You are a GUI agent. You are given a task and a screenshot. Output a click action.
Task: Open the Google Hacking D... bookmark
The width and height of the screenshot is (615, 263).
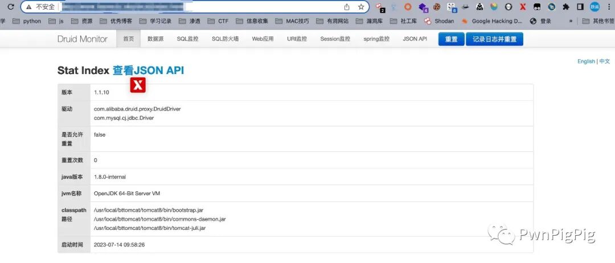point(492,21)
